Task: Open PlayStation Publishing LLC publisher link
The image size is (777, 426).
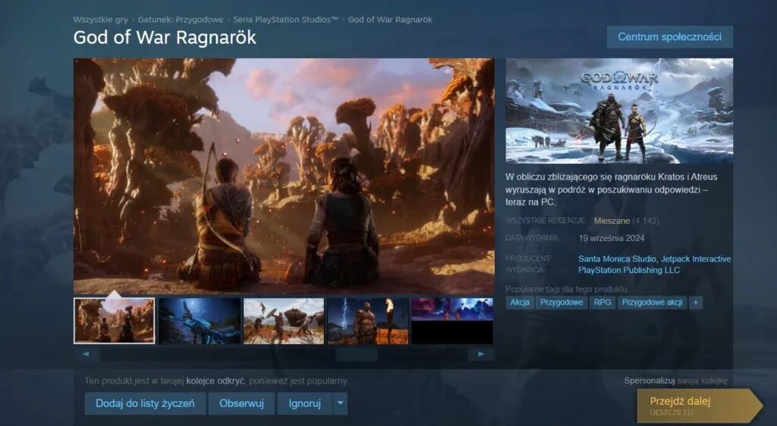Action: coord(629,270)
